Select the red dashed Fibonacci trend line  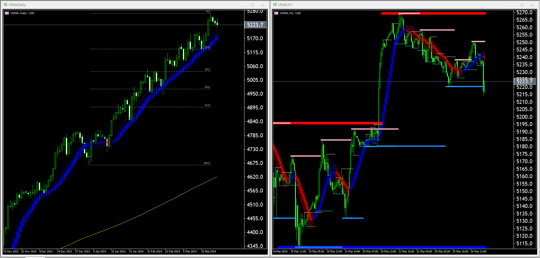(150, 89)
